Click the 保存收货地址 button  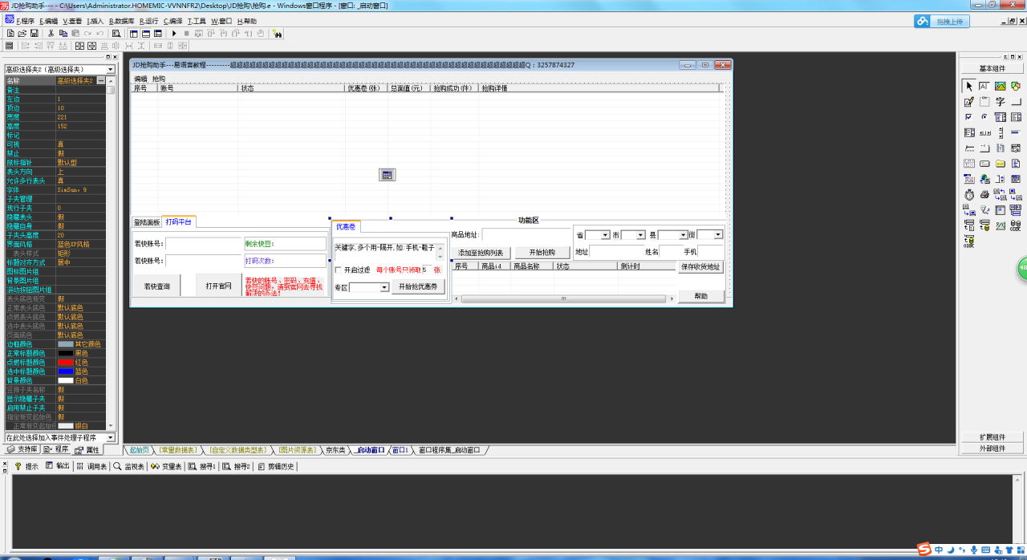[700, 267]
